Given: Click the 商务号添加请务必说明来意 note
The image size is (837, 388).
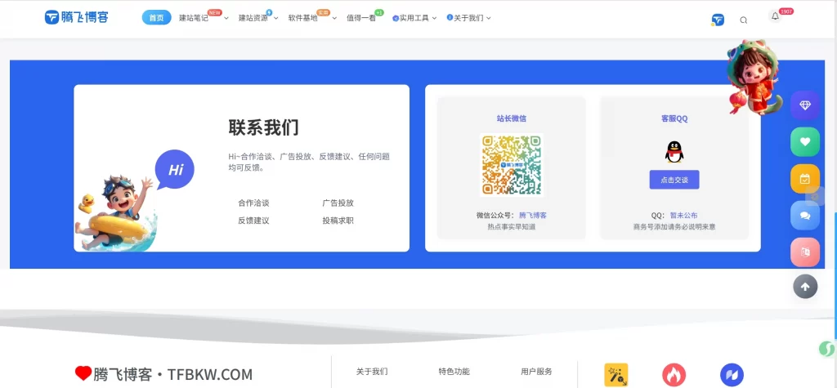Looking at the screenshot, I should [674, 227].
